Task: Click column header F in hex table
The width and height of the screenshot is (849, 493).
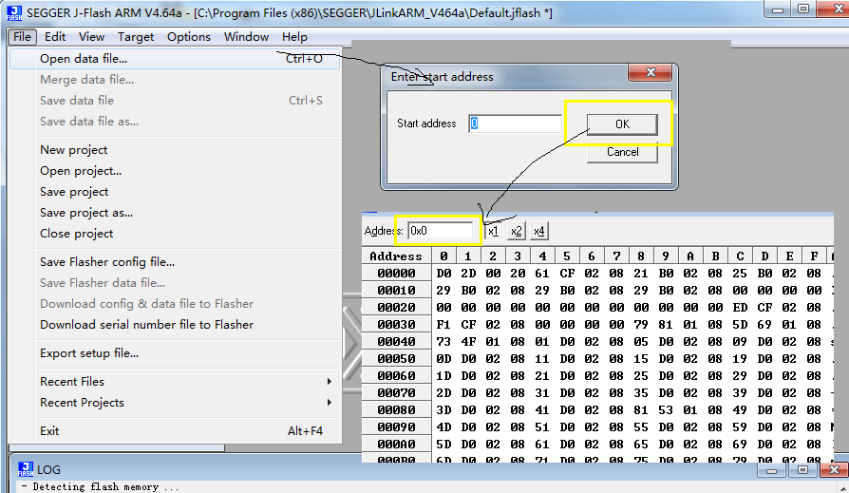Action: [814, 256]
